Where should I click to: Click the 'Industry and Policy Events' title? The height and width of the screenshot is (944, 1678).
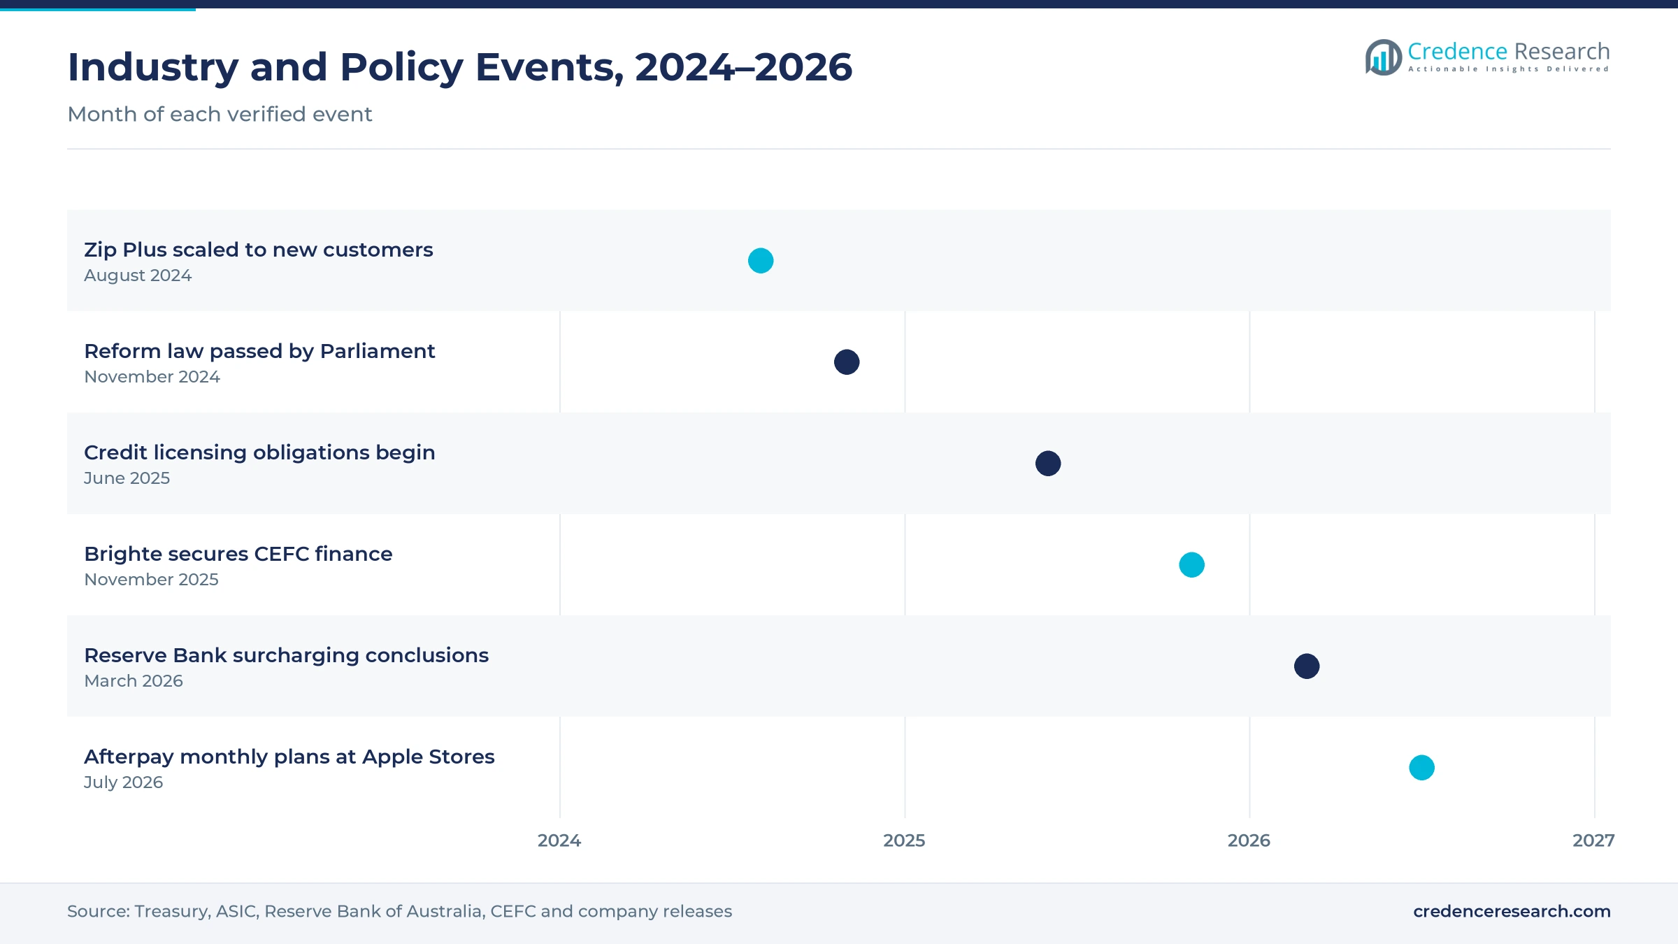[x=460, y=67]
